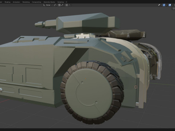175x131 pixels.
Task: Select the front wheel hubcap object
Action: coord(89,94)
